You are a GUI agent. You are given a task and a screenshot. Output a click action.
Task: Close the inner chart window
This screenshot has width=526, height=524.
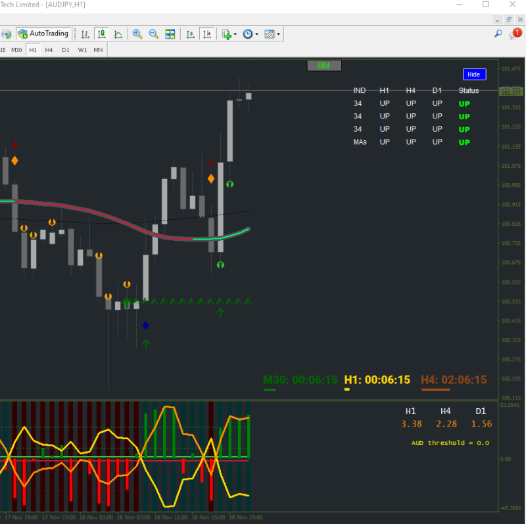[x=520, y=20]
